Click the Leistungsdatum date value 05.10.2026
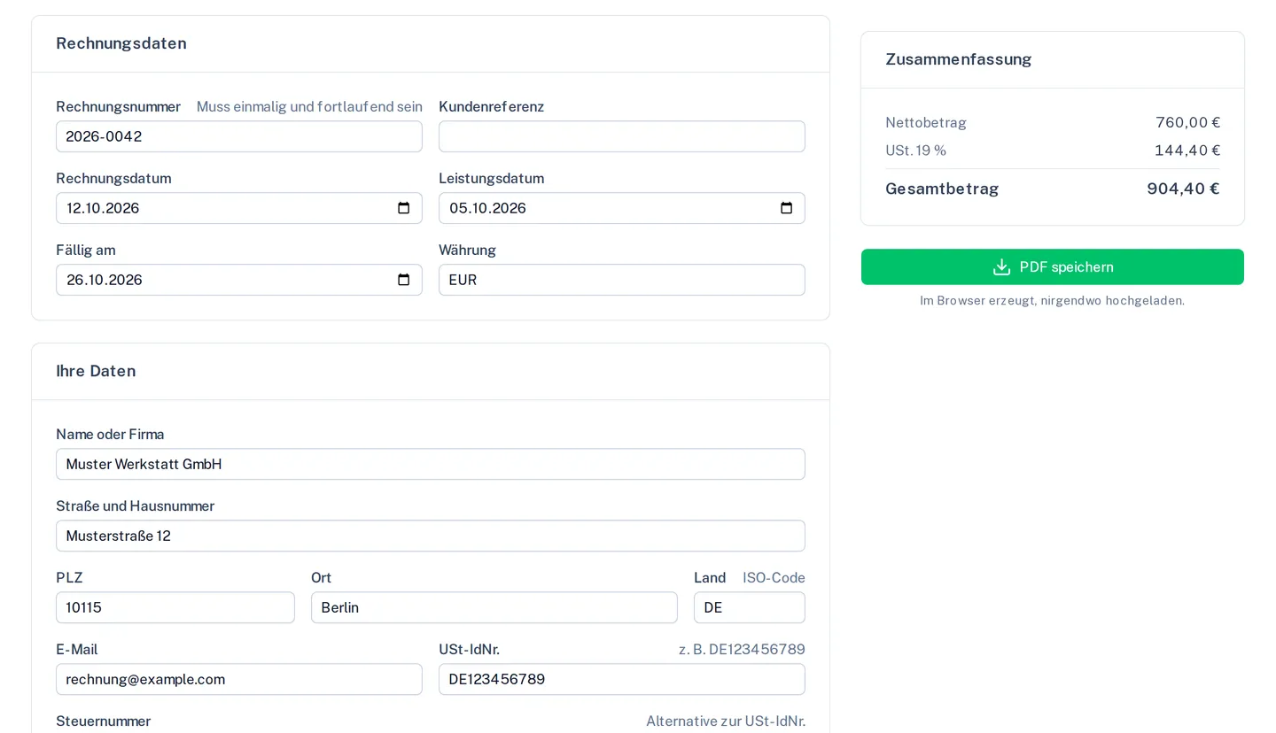This screenshot has height=733, width=1276. (x=487, y=208)
